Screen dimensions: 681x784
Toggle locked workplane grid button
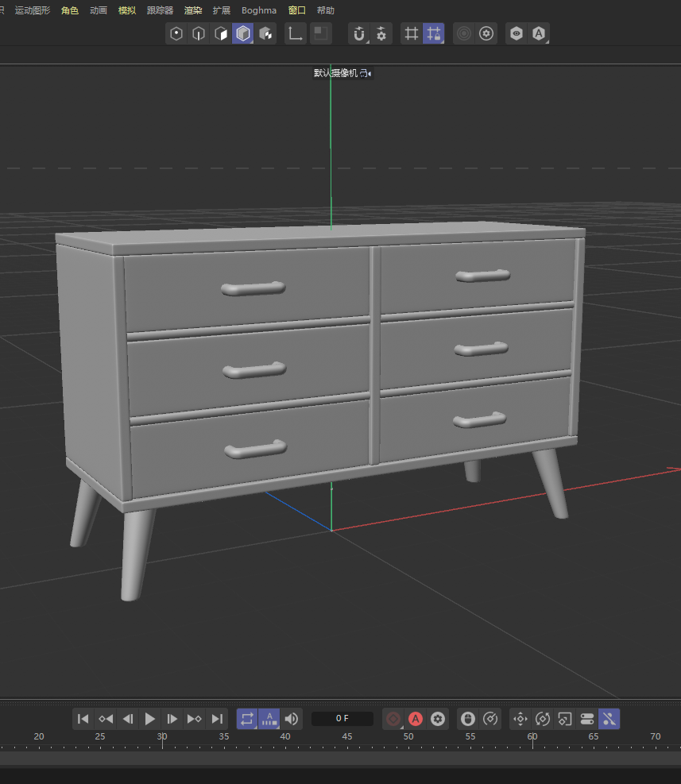click(x=433, y=33)
